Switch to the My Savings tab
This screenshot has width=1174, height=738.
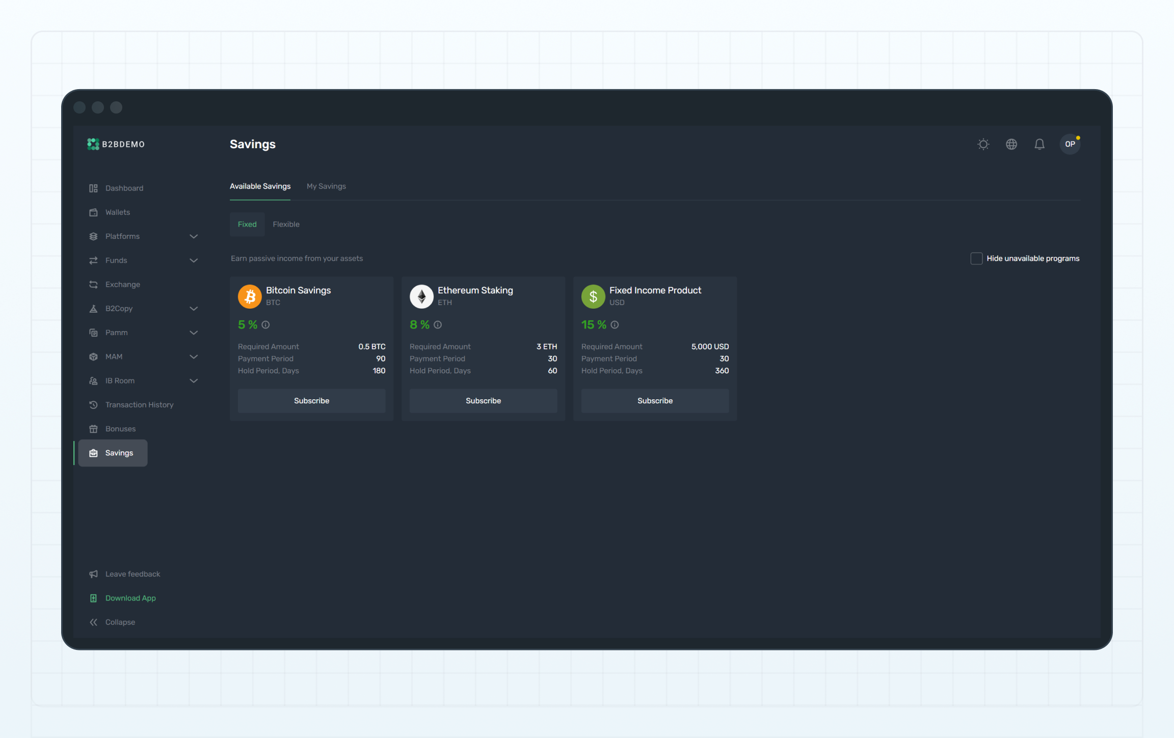tap(326, 186)
